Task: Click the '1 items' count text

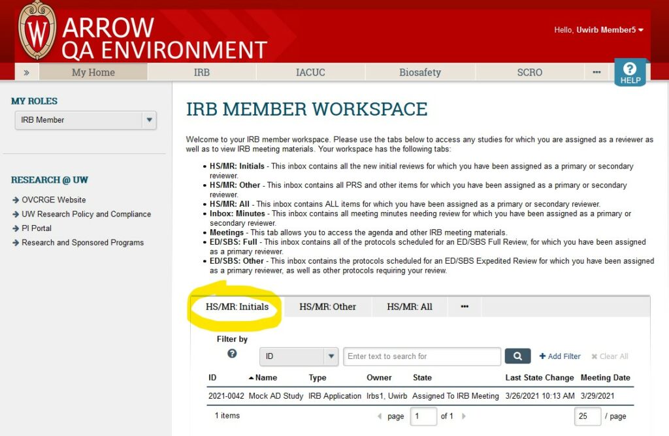Action: click(227, 416)
